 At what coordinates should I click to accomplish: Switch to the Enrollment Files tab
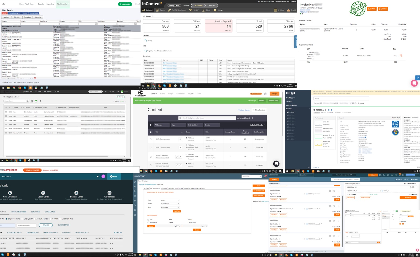tap(19, 212)
